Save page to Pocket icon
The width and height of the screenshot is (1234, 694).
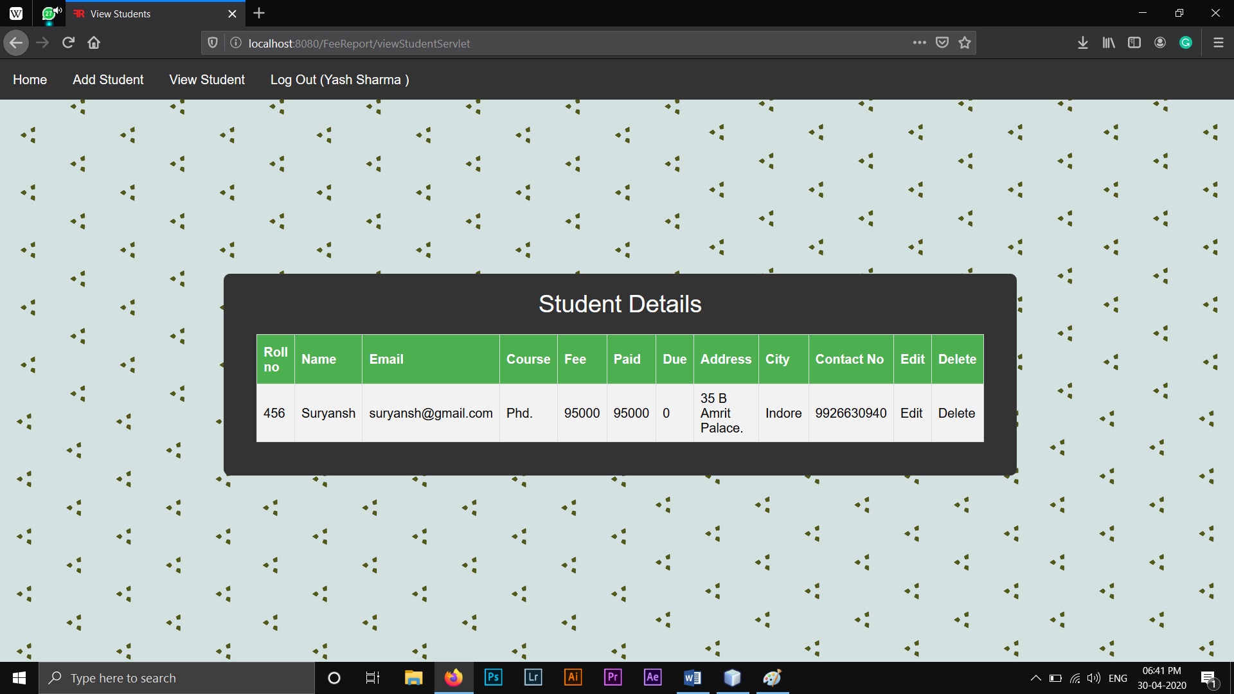(942, 43)
